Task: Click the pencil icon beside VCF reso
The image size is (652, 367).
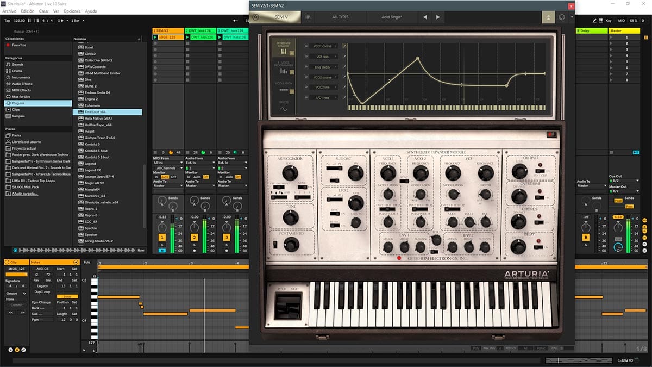Action: [344, 57]
